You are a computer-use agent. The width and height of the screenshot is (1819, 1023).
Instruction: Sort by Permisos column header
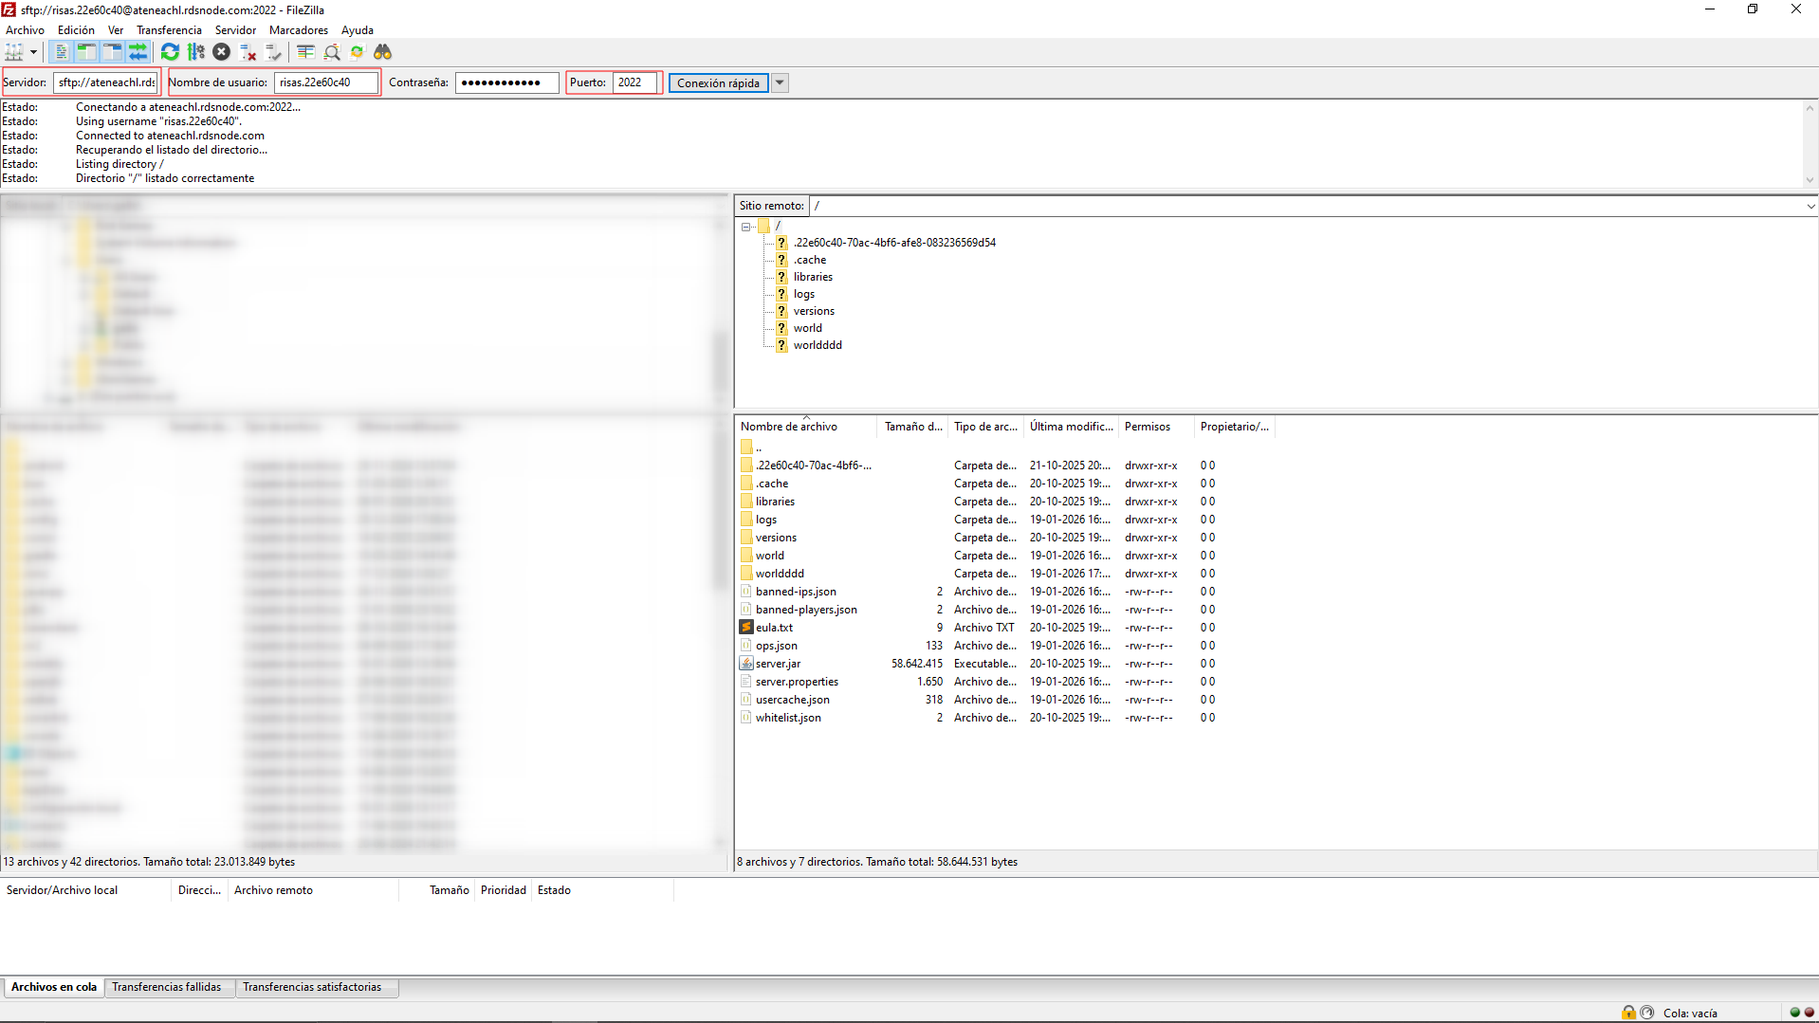[1156, 427]
